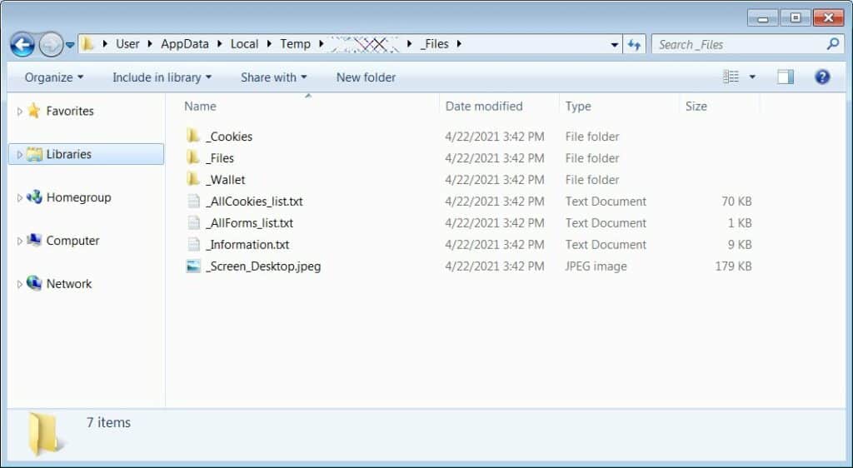853x468 pixels.
Task: Open the address bar history dropdown
Action: [x=615, y=45]
